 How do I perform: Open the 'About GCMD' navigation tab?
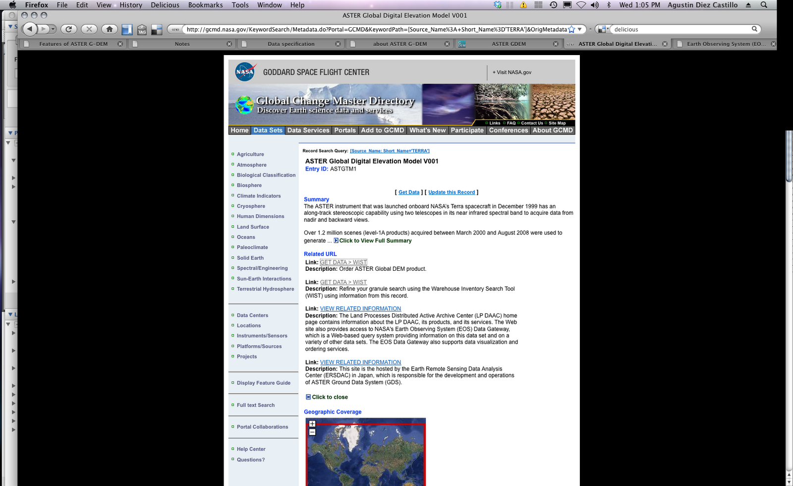[x=553, y=130]
